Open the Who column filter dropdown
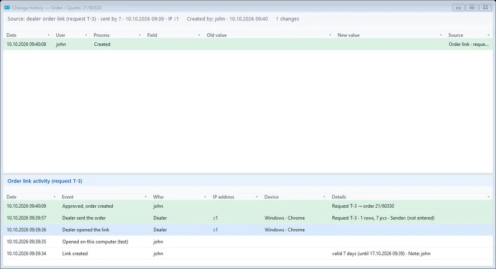The width and height of the screenshot is (496, 269). 205,197
